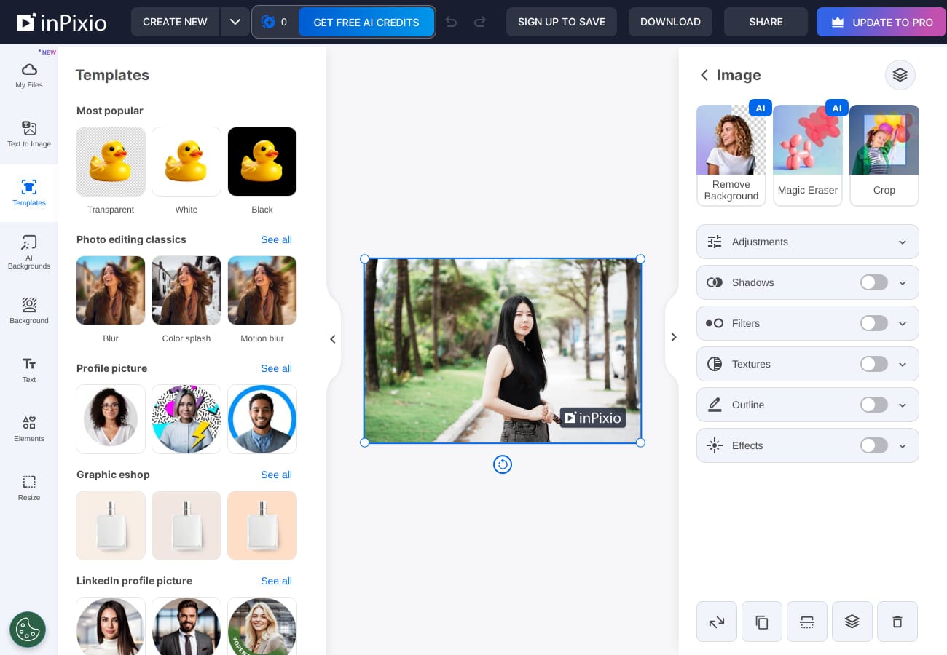The width and height of the screenshot is (947, 655).
Task: Enable the Shadows toggle
Action: point(874,282)
